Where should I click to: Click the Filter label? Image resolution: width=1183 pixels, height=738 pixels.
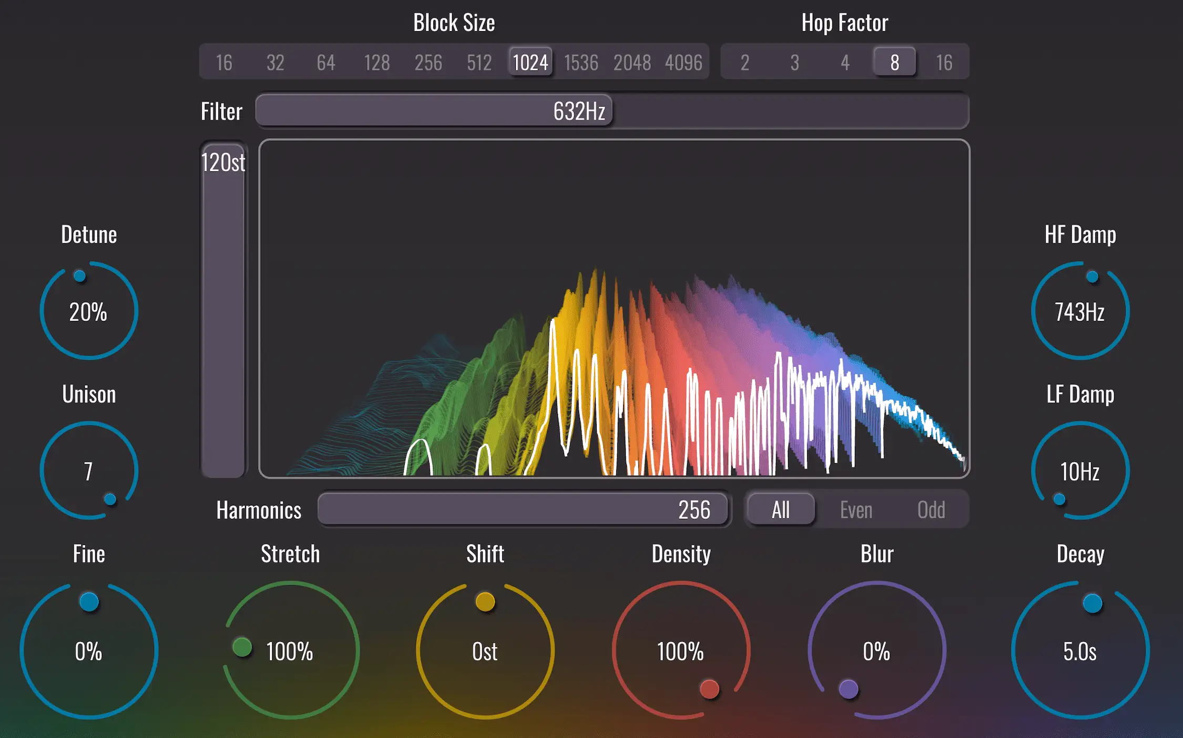[x=221, y=111]
